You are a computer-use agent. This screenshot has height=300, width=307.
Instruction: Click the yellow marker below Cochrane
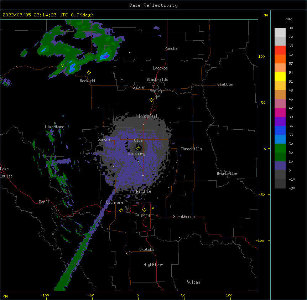coord(121,210)
